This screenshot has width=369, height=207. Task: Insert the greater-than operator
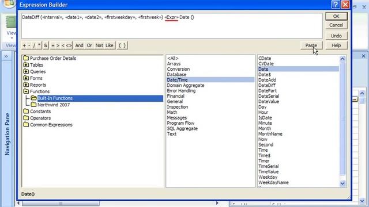(58, 45)
